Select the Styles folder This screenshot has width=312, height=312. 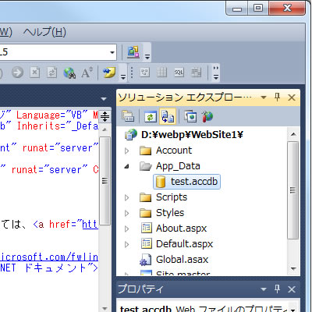pyautogui.click(x=170, y=213)
